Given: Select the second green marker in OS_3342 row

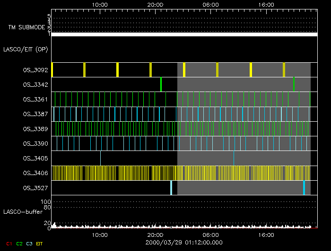Looking at the screenshot, I should (294, 84).
